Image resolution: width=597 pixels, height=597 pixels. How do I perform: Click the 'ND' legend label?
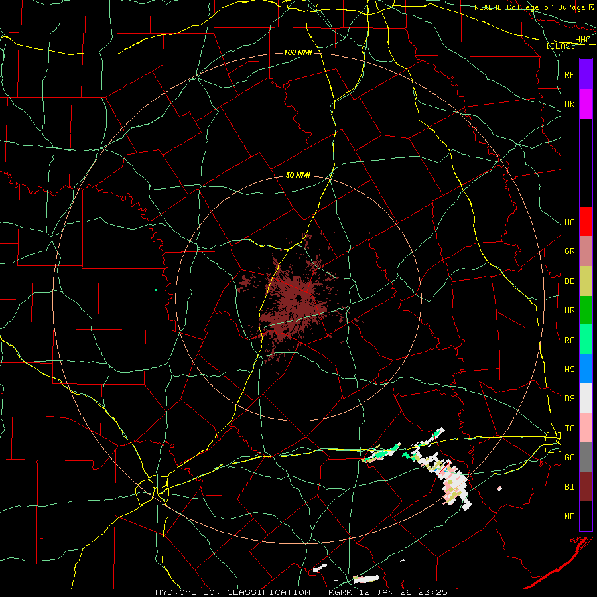569,517
